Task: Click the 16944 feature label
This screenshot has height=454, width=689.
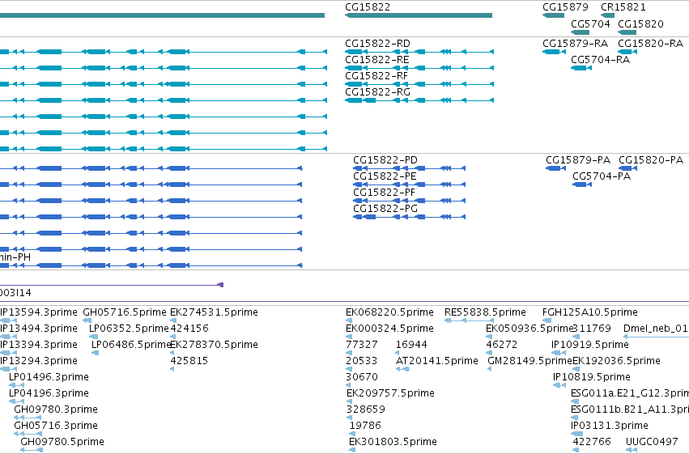Action: 411,345
